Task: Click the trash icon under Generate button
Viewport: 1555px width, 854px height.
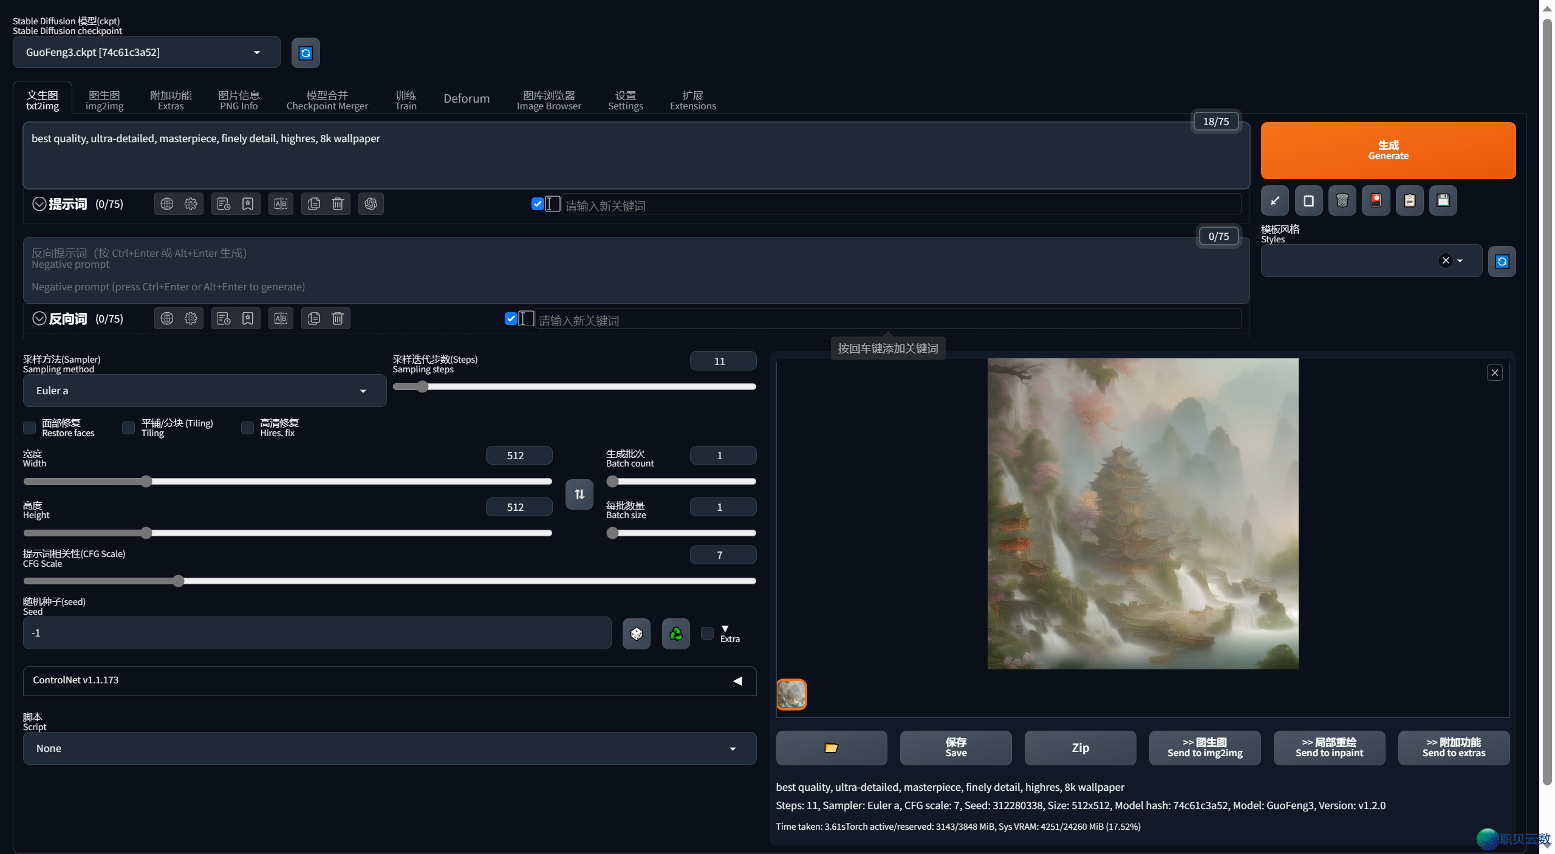Action: (x=1342, y=201)
